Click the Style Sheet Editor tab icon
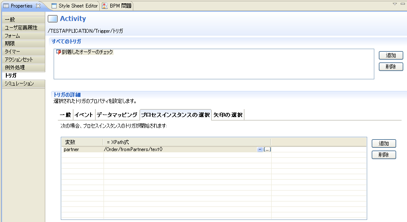The height and width of the screenshot is (222, 407). point(54,6)
